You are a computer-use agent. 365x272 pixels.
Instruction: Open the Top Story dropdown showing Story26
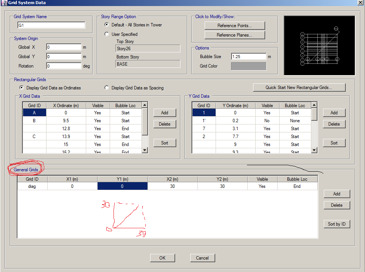pos(148,49)
